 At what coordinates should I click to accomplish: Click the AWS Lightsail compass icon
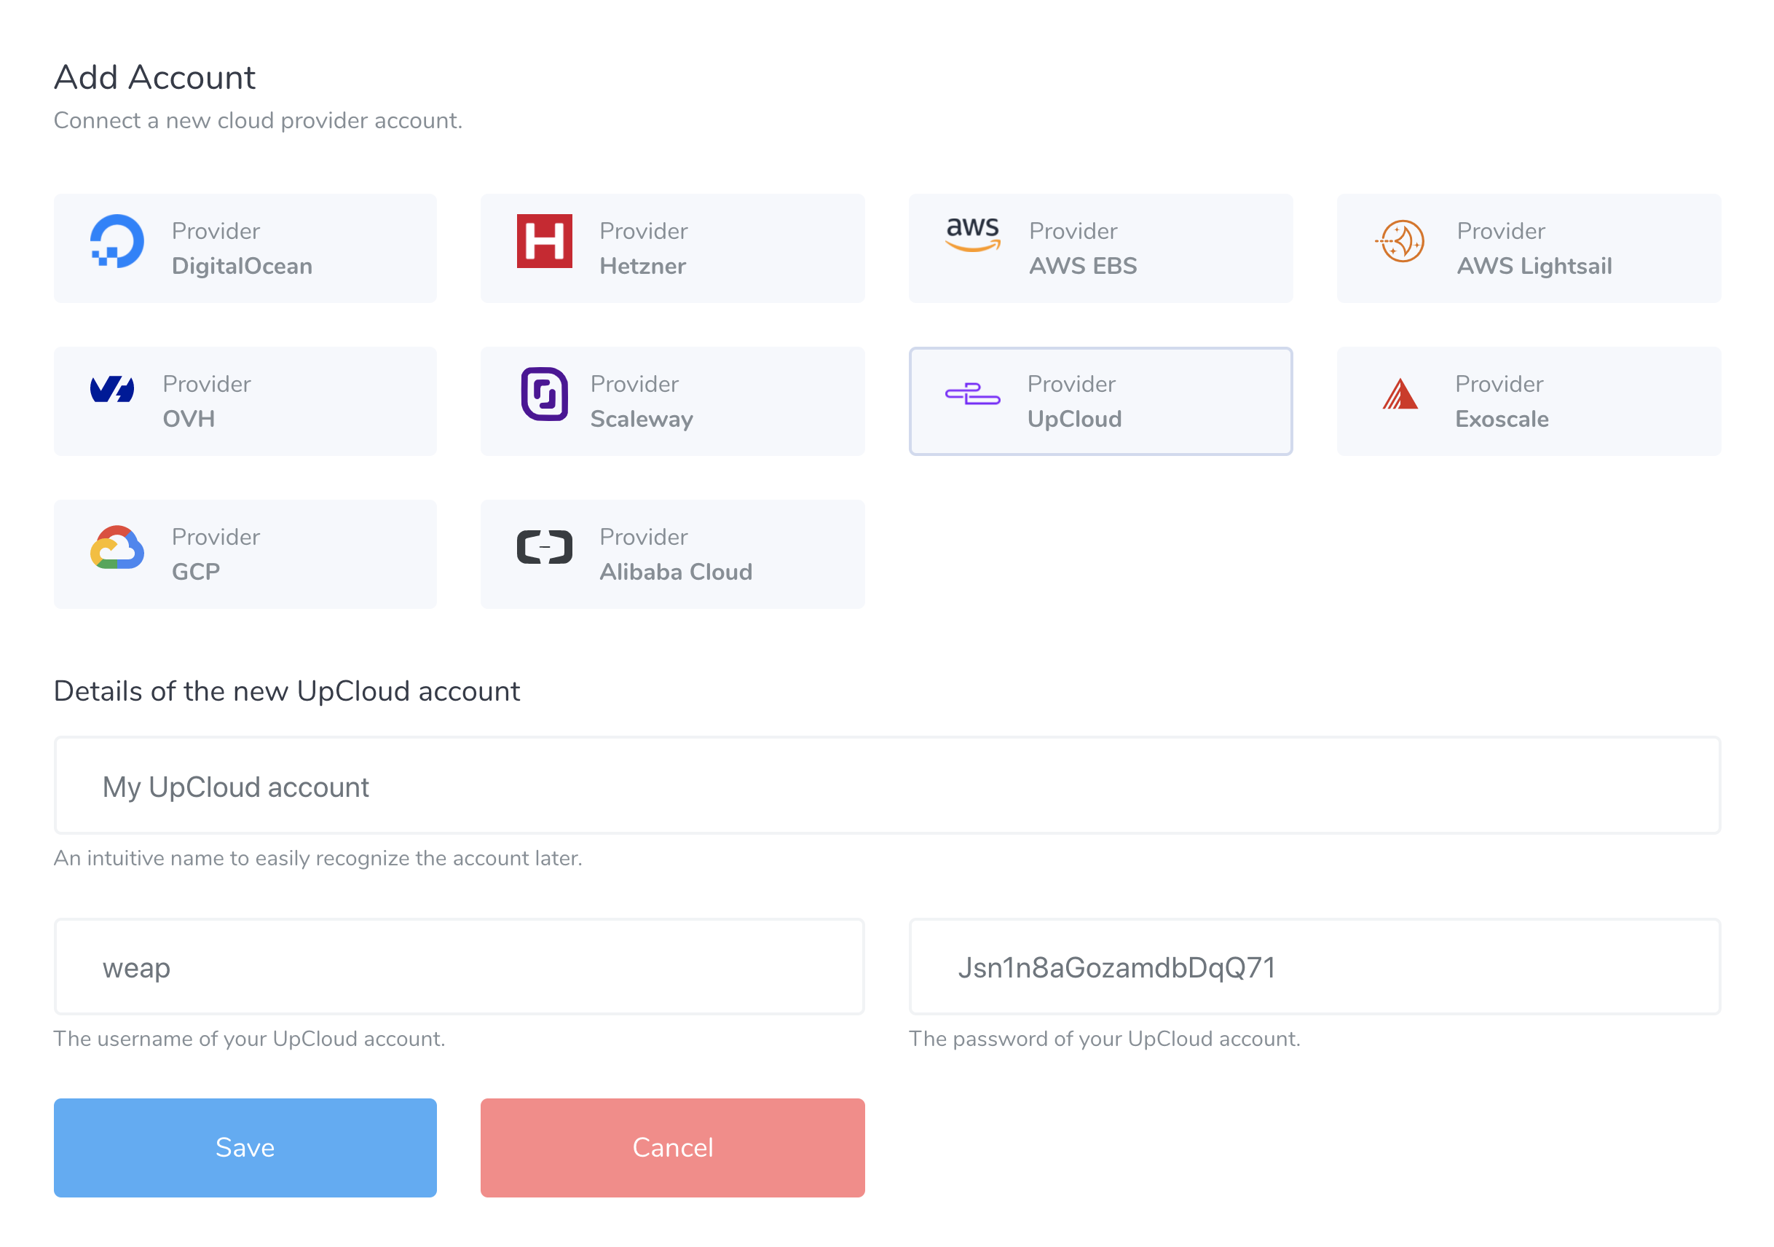(1400, 241)
